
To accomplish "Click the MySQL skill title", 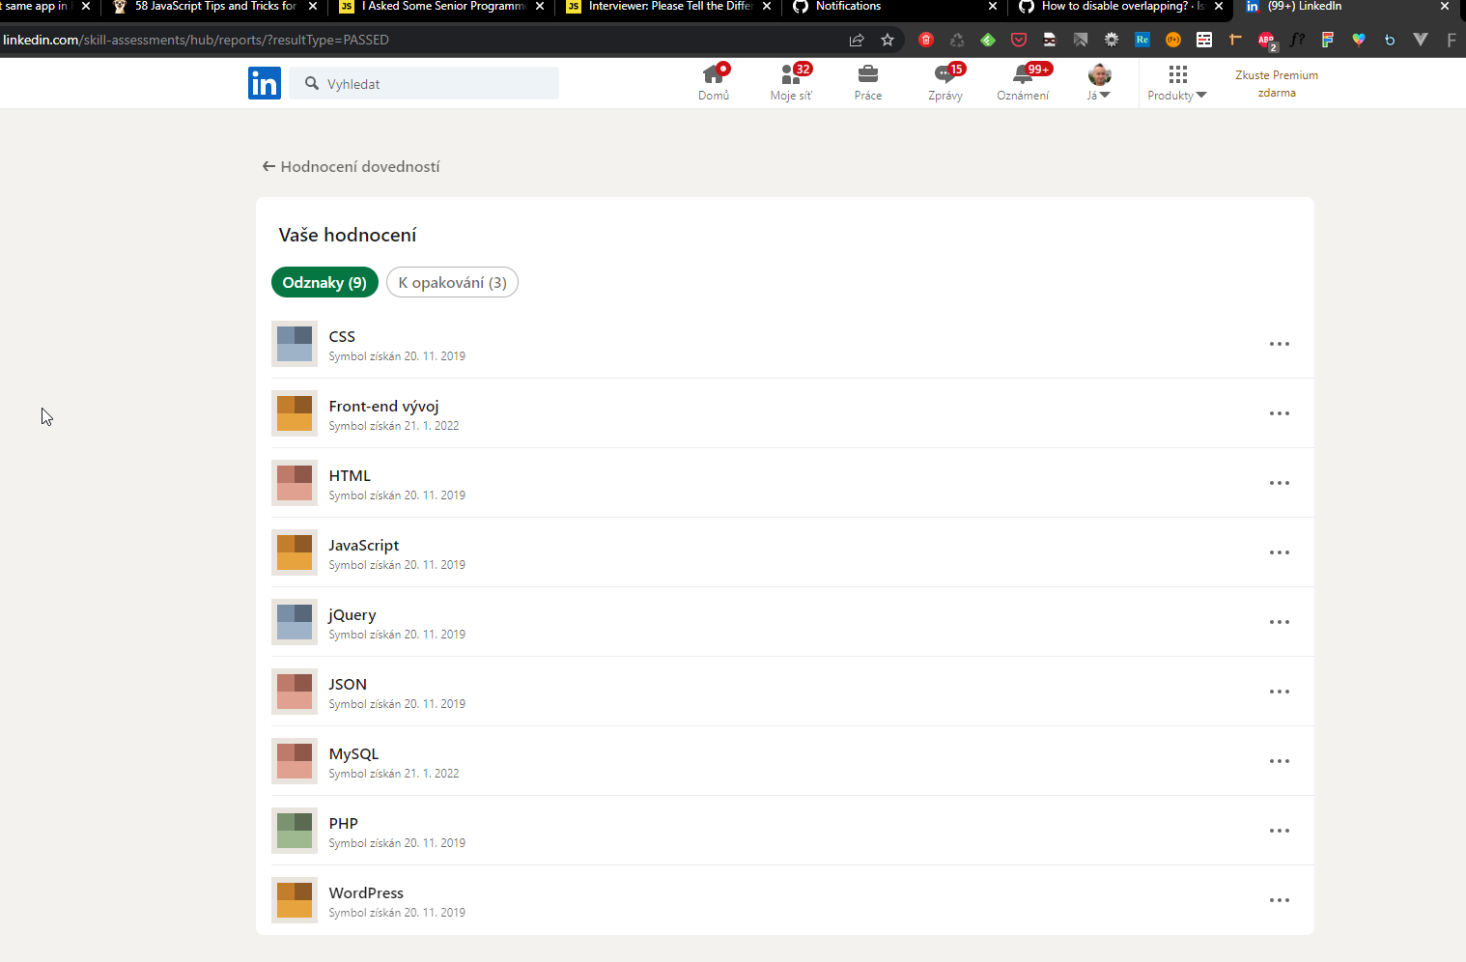I will point(353,753).
